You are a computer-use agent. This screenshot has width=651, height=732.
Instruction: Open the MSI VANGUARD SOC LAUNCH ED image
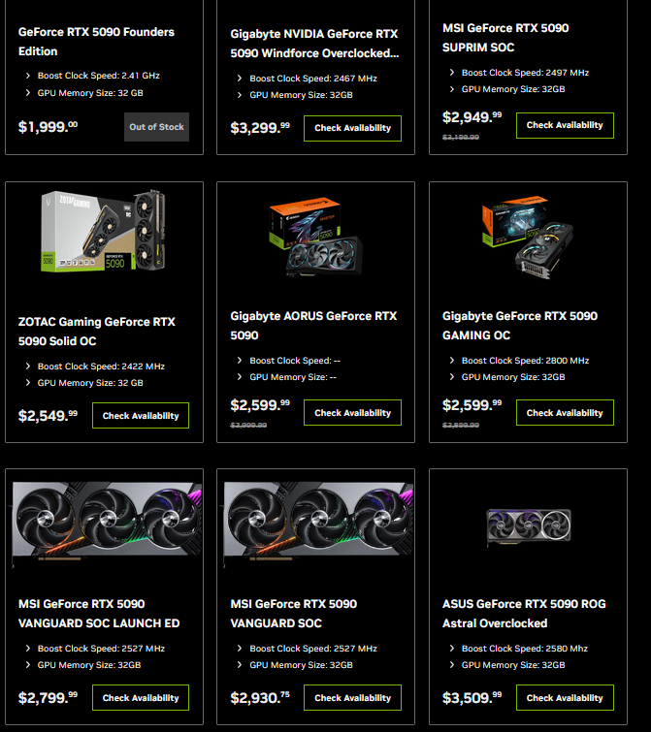click(107, 522)
